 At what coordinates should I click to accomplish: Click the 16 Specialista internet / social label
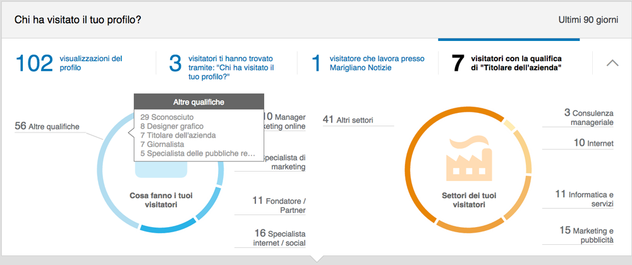(x=278, y=237)
